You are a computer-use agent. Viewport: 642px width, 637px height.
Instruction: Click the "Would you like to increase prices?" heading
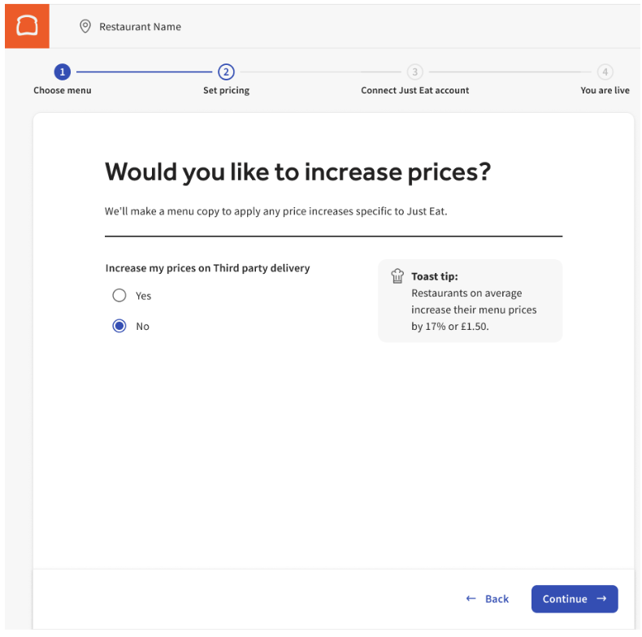298,171
